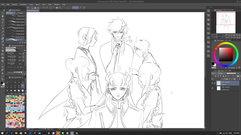Click the Open file folder icon
This screenshot has height=135, width=241.
coord(35,8)
